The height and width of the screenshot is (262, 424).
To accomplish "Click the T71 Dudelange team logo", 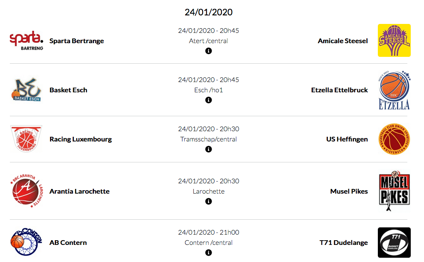I will [x=394, y=242].
